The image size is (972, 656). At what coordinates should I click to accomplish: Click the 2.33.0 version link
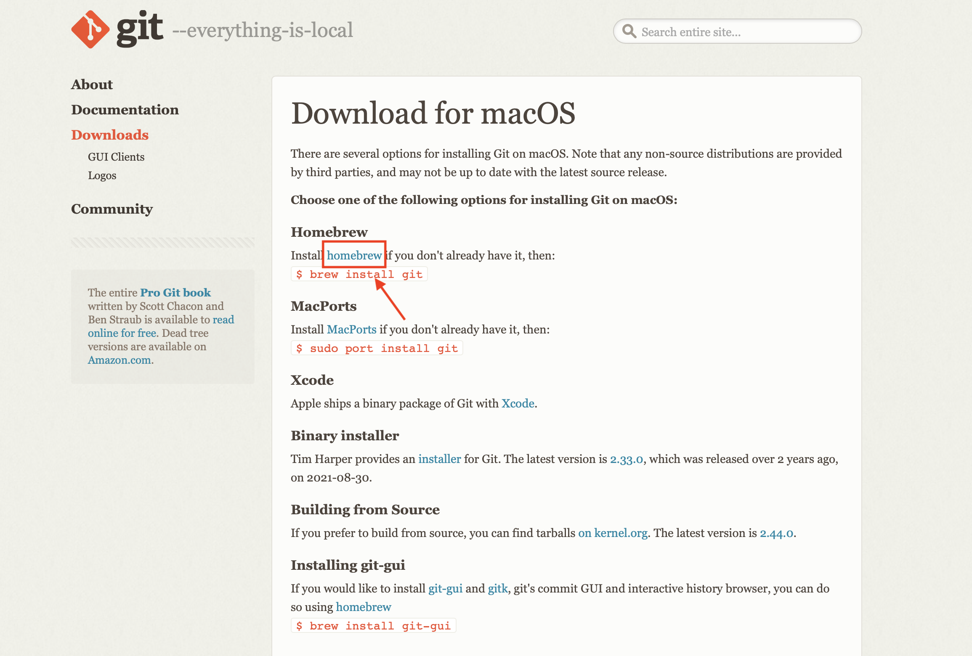pos(626,459)
